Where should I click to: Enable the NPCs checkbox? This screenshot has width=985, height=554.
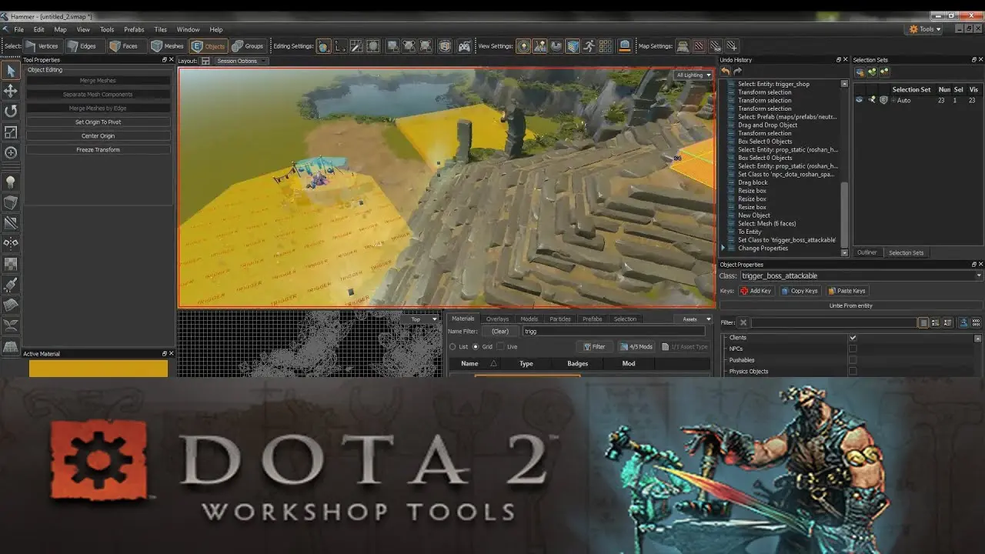853,349
